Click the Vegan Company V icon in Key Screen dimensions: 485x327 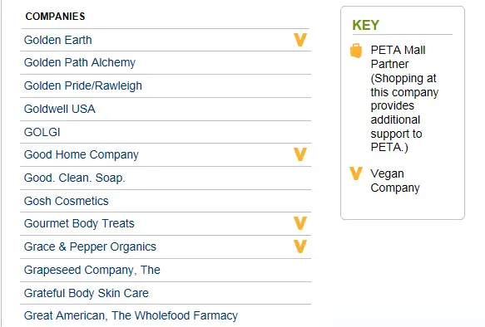[356, 173]
